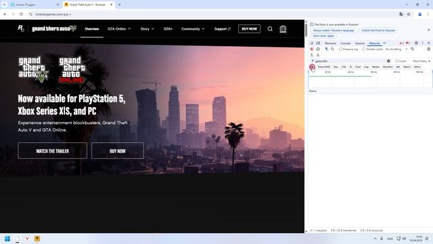Image resolution: width=433 pixels, height=244 pixels.
Task: Click the header BUY NOW button
Action: (250, 28)
